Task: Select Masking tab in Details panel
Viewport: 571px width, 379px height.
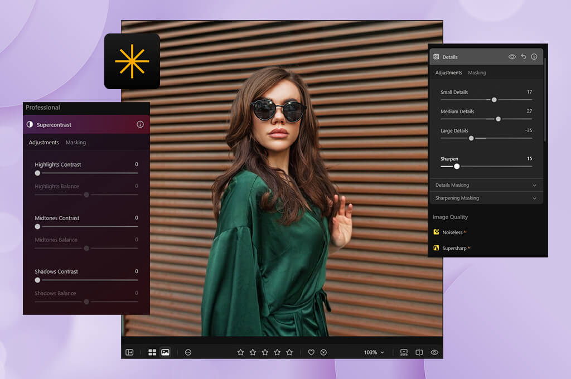Action: coord(477,73)
